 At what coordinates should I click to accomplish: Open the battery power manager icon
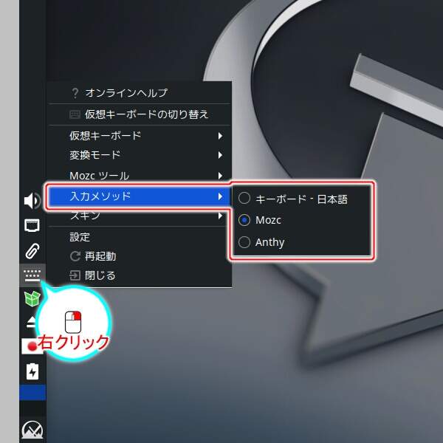(32, 371)
